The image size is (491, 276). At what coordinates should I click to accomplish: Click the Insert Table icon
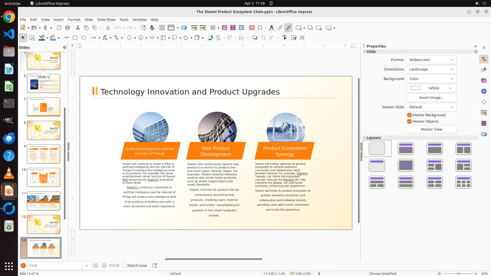213,28
